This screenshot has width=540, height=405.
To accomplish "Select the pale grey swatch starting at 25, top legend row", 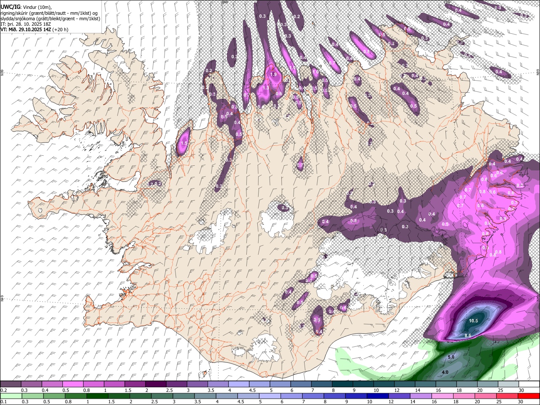I will (x=508, y=384).
